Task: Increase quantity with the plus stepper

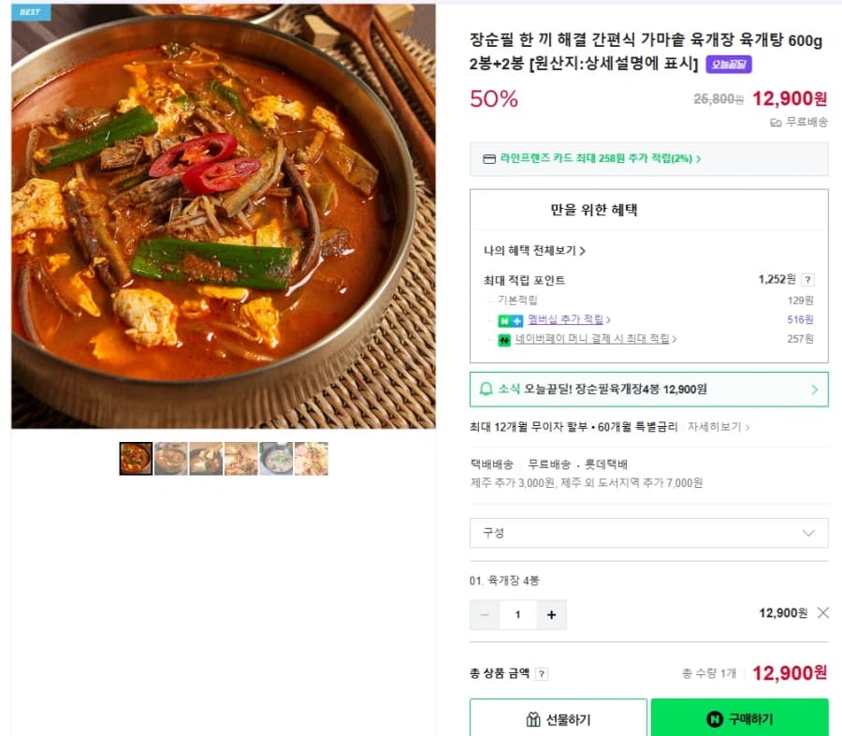Action: (550, 613)
